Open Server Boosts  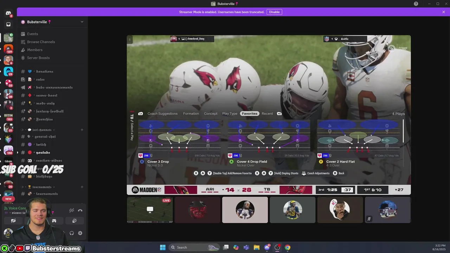(x=38, y=58)
